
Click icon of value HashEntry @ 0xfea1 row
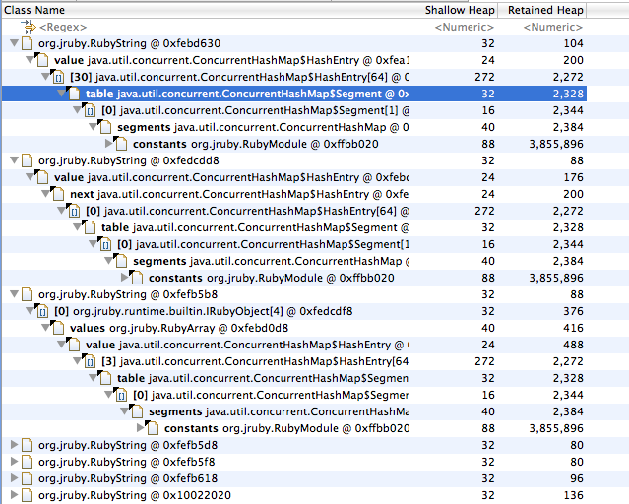coord(41,60)
